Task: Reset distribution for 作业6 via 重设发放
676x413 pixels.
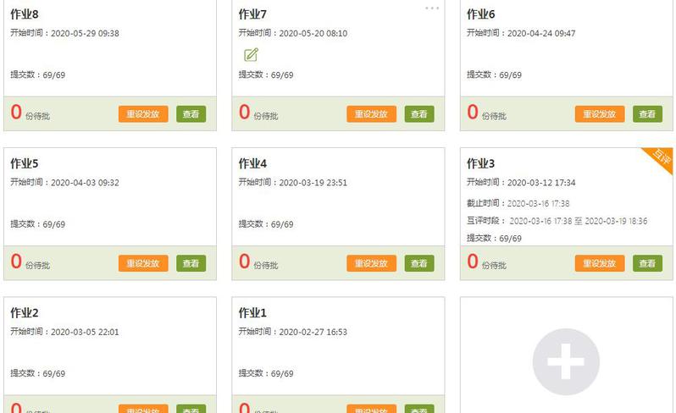Action: [600, 114]
